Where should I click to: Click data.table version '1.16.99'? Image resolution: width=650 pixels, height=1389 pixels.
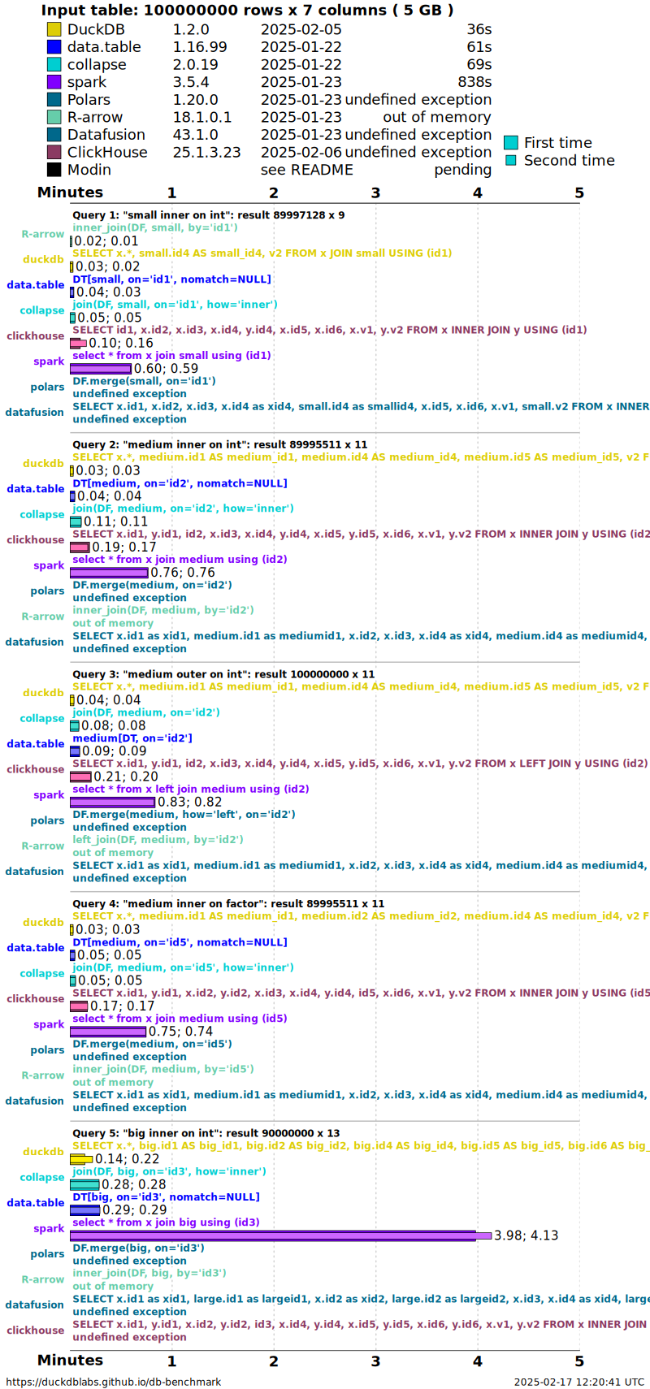pyautogui.click(x=200, y=47)
